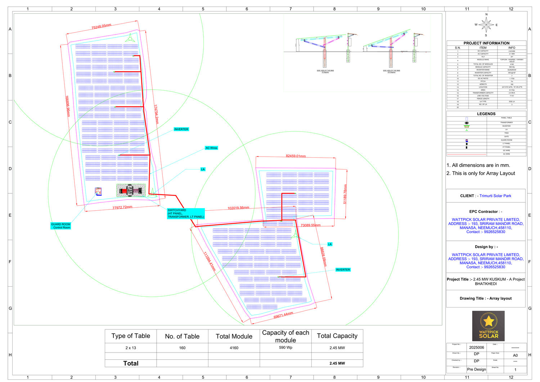Pick the green LA symbol in Legends
Screen dimensions: 540x382
467,130
